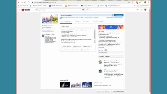Go back with the browser back arrow

19,2
